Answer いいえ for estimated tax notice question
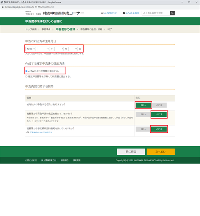 coord(159,129)
